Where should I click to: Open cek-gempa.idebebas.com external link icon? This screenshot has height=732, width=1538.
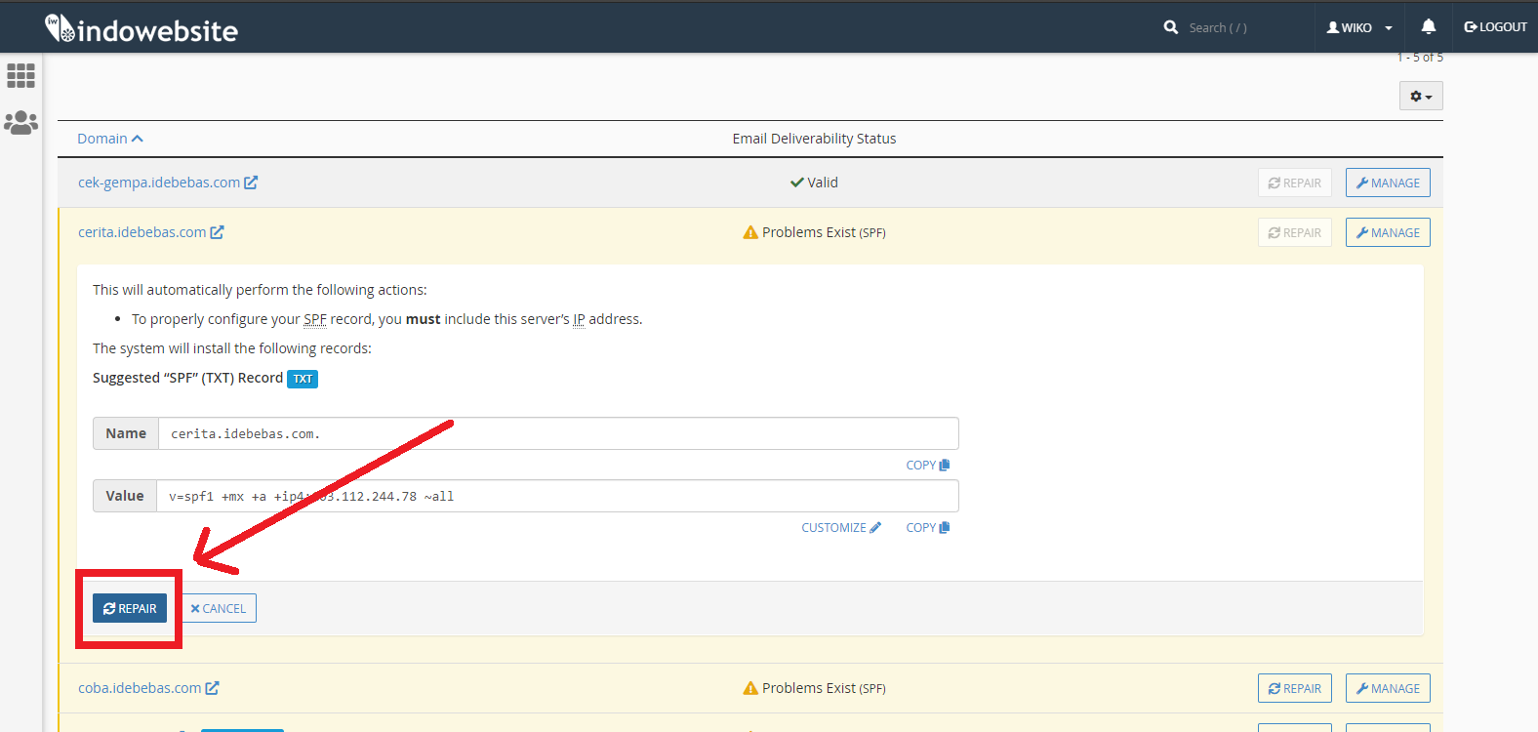(x=251, y=183)
